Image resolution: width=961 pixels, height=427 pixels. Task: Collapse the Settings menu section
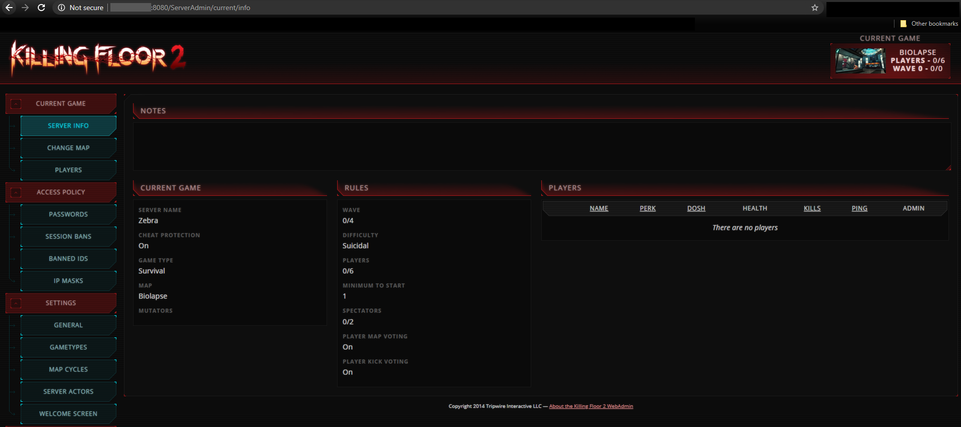16,303
